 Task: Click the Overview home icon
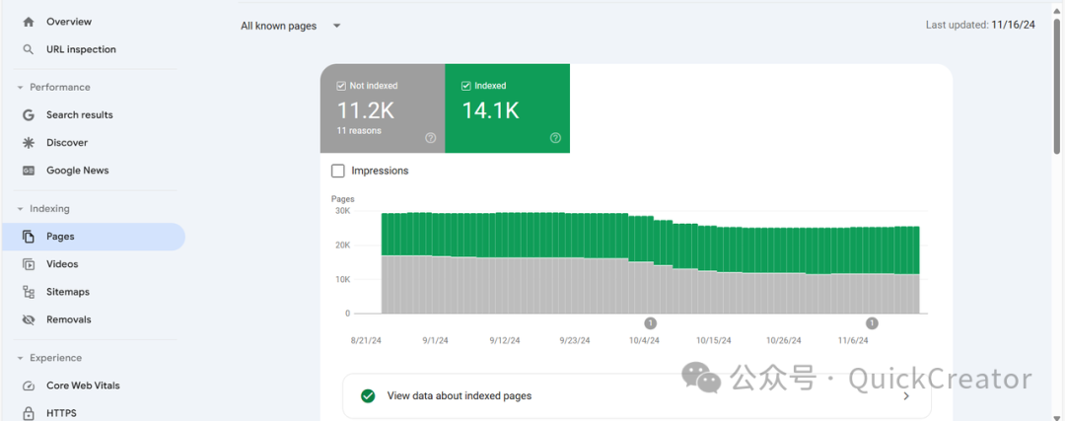29,22
